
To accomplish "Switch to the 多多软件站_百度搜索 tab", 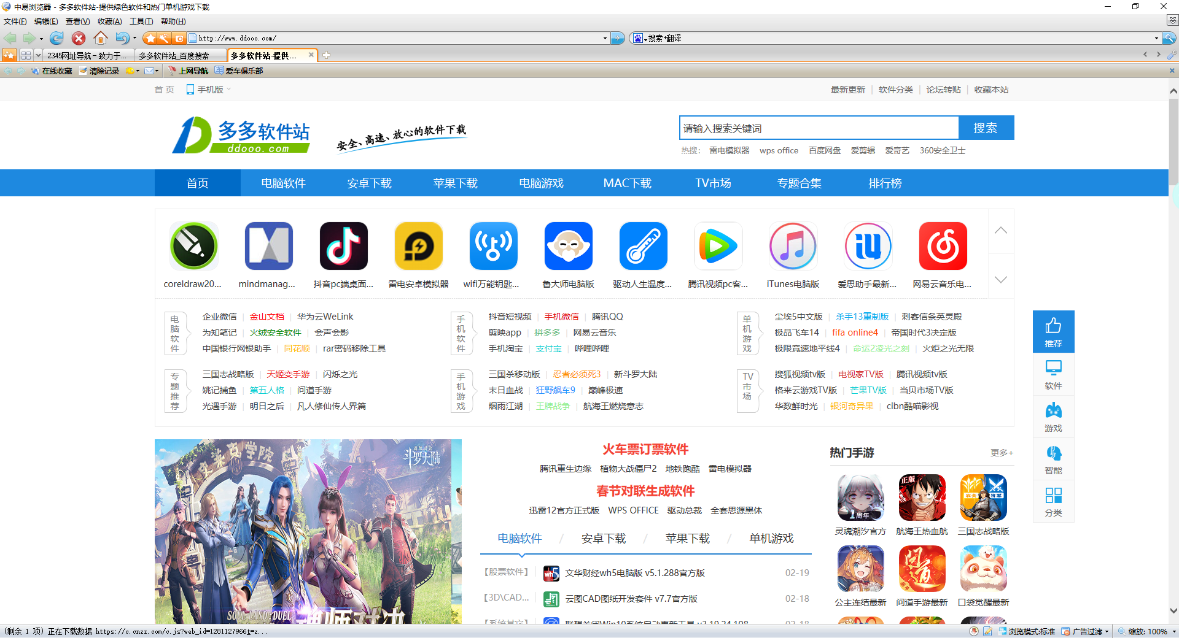I will [180, 56].
